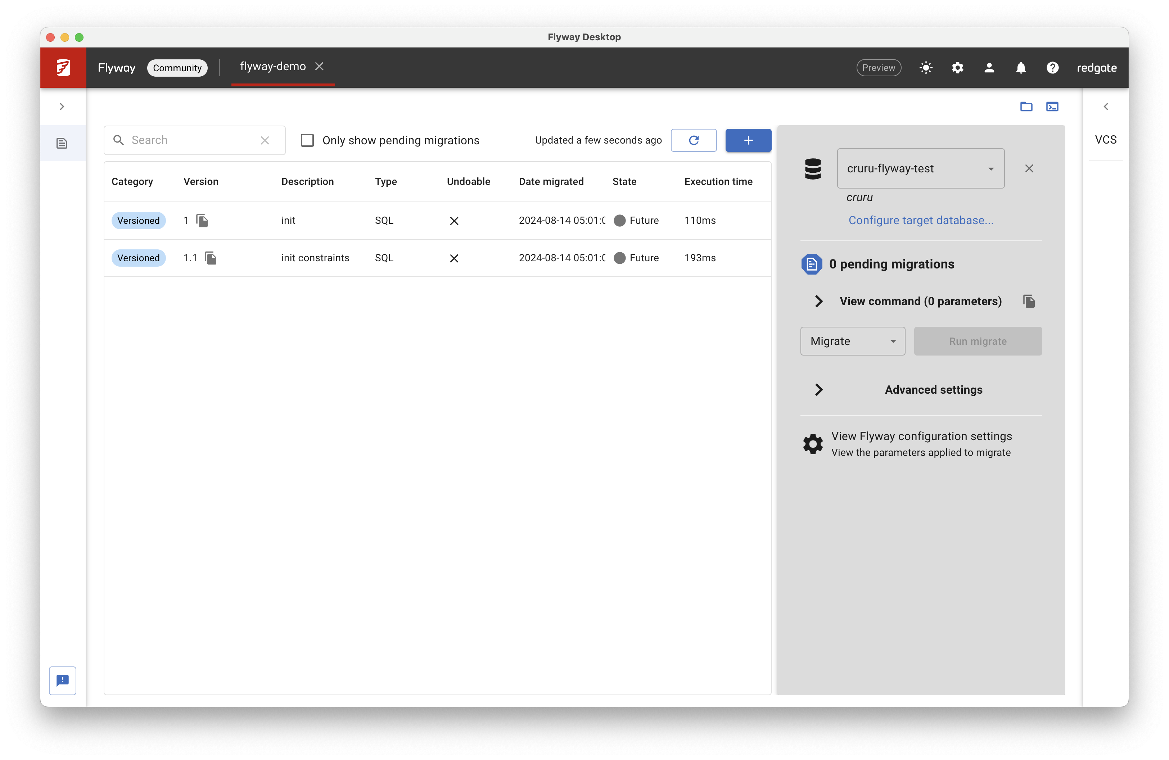Toggle light/dark theme sun icon
Viewport: 1169px width, 760px height.
[925, 68]
